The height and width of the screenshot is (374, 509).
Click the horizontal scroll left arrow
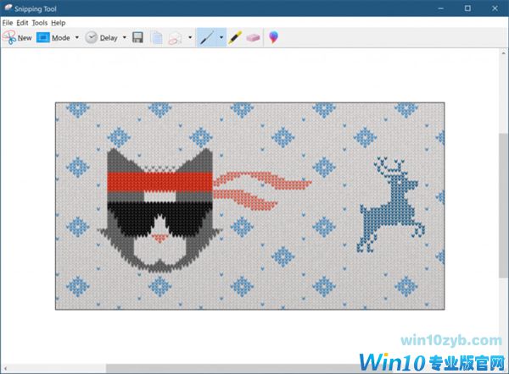tap(5, 368)
